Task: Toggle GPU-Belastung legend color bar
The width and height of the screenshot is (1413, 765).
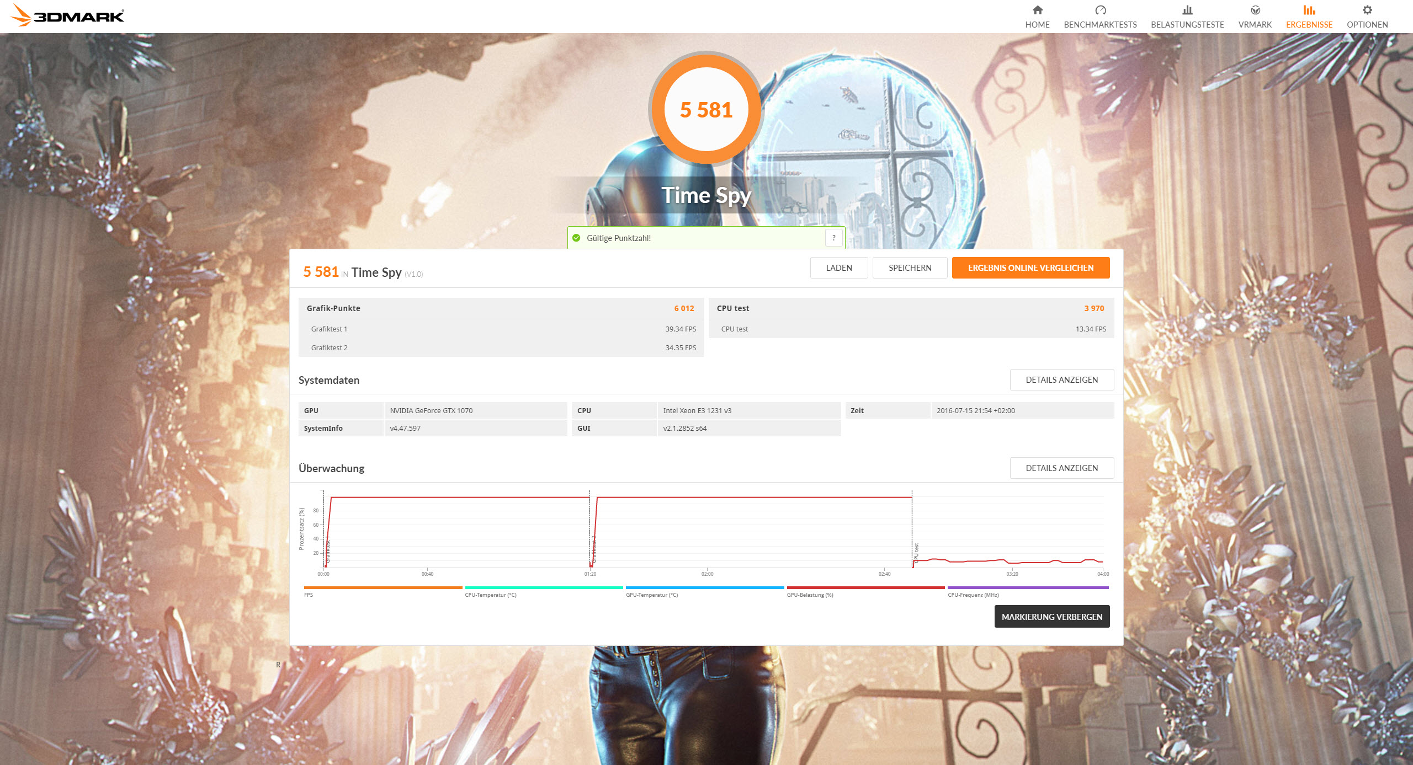Action: [865, 589]
